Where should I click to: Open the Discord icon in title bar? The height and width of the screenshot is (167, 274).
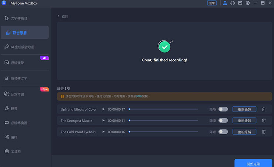tap(233, 3)
